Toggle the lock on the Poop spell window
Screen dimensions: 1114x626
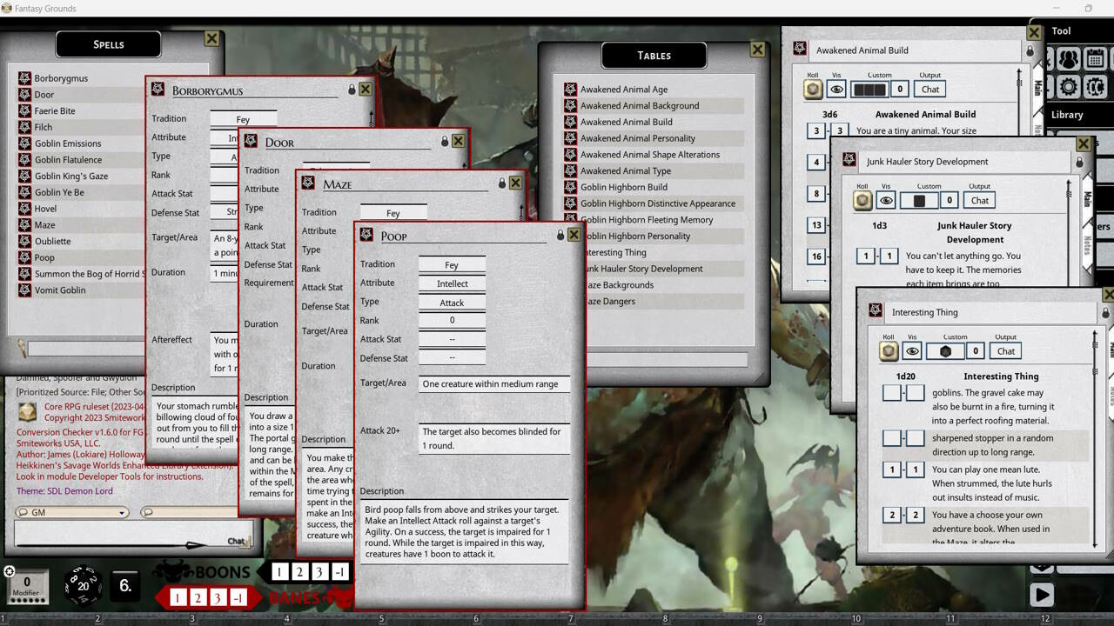(561, 233)
